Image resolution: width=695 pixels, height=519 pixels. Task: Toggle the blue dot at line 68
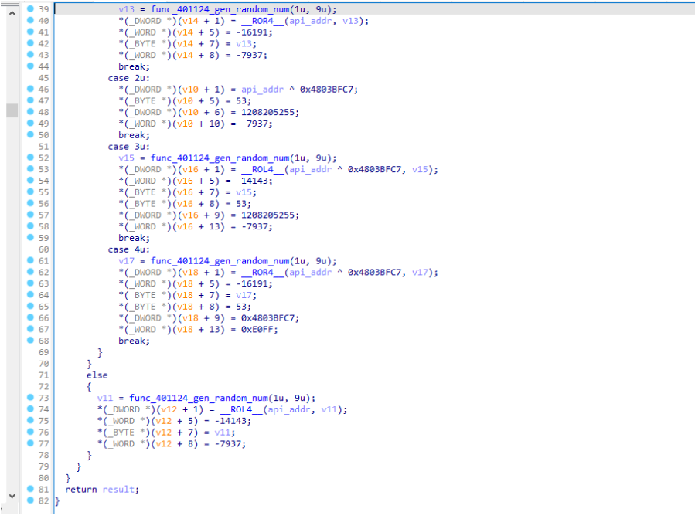29,341
